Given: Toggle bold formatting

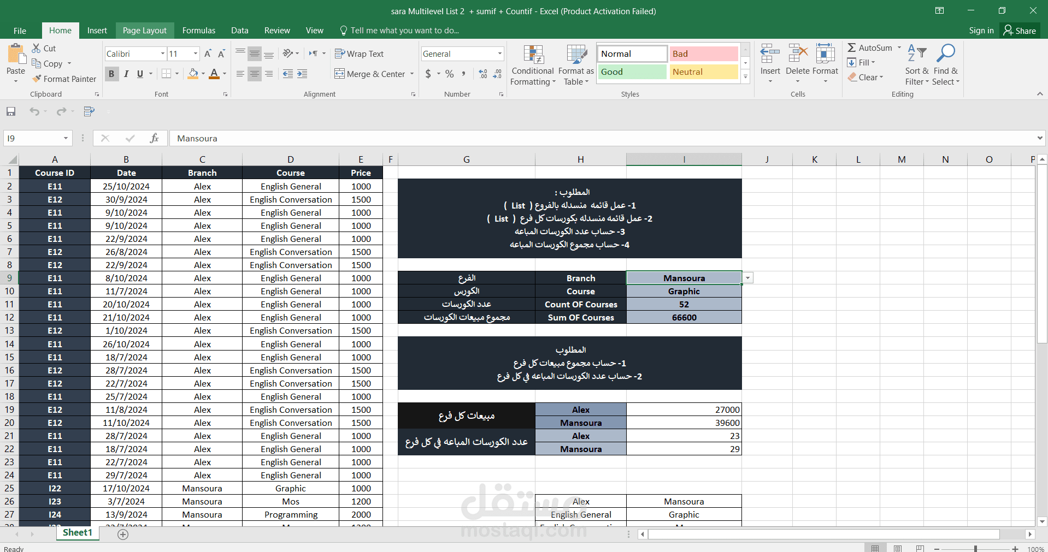Looking at the screenshot, I should [111, 74].
